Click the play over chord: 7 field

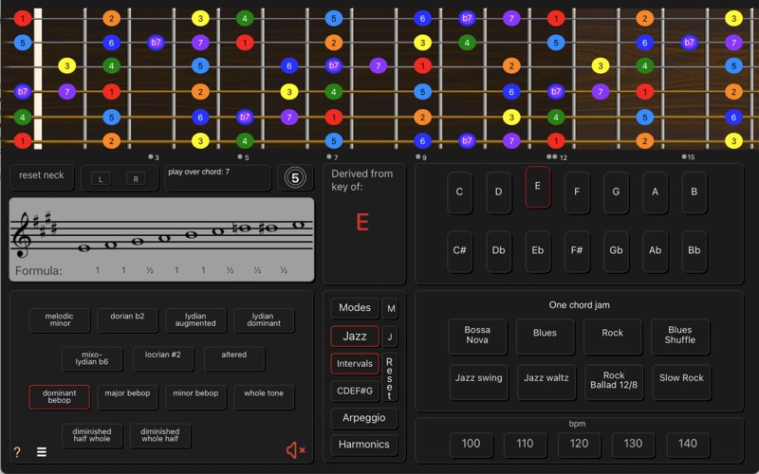218,177
